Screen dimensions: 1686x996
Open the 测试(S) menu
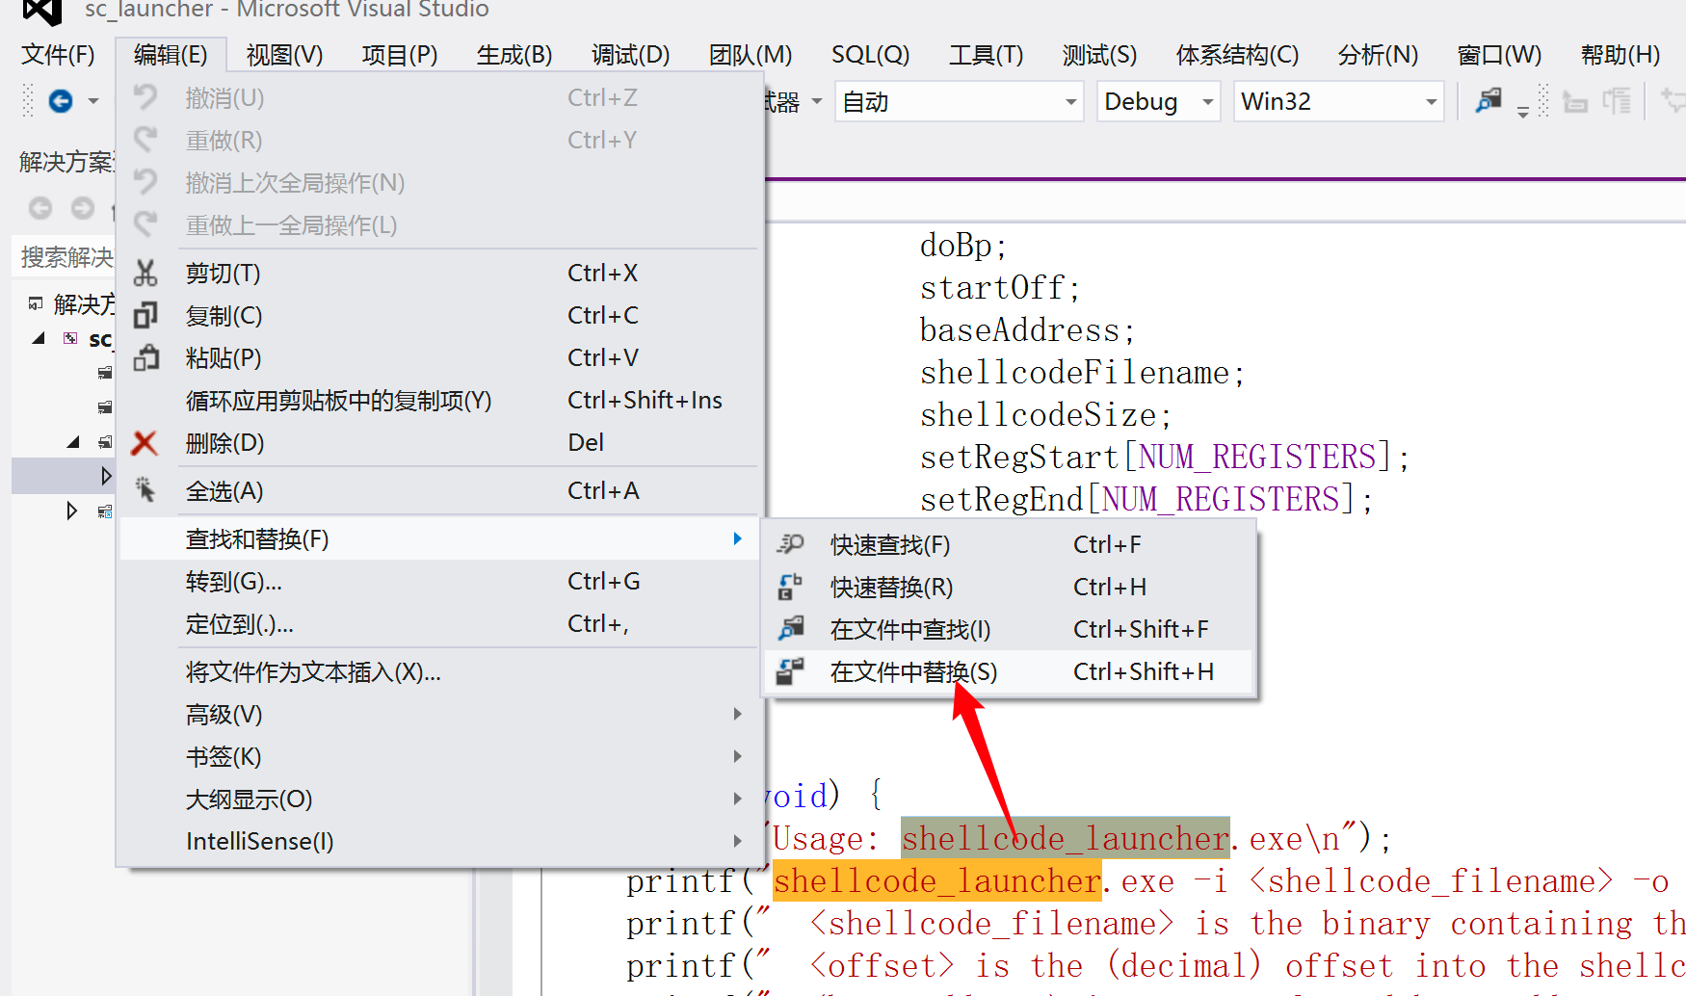point(1099,55)
